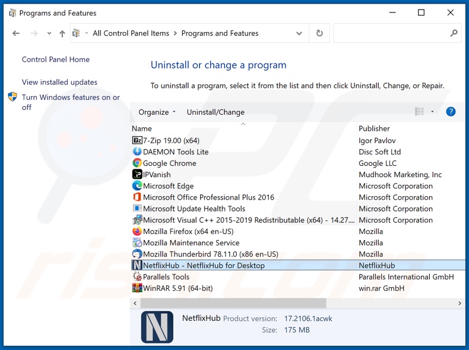
Task: Click the change view icon
Action: (x=419, y=112)
